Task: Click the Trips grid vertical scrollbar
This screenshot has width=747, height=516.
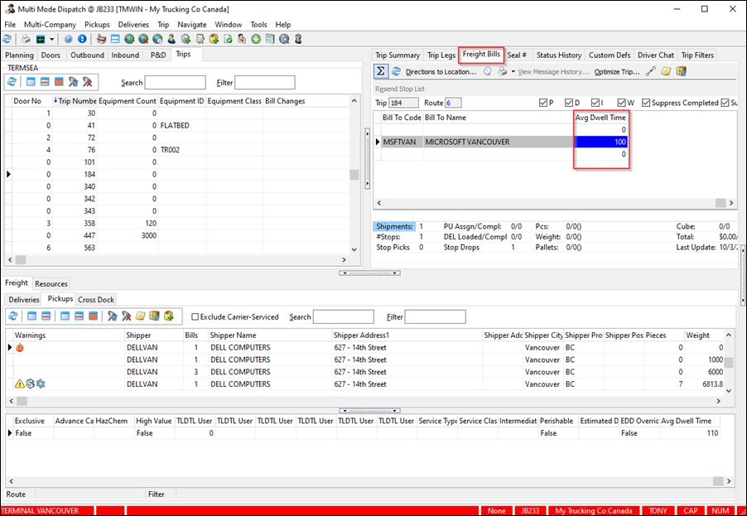Action: tap(354, 175)
